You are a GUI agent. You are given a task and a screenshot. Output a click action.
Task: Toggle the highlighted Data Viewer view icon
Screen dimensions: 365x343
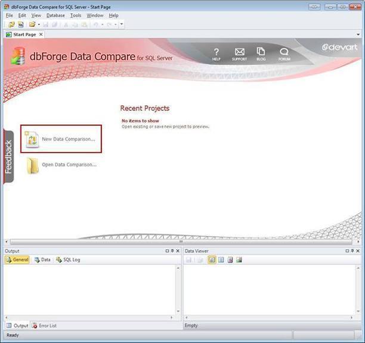tap(212, 259)
